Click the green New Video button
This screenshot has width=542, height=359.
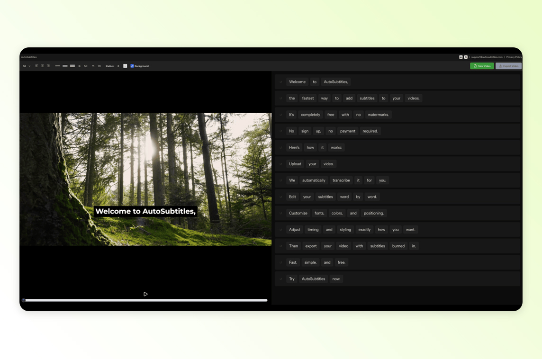(482, 66)
